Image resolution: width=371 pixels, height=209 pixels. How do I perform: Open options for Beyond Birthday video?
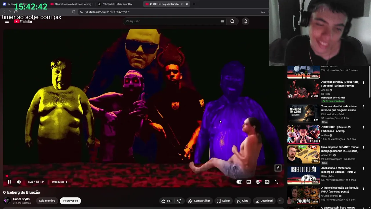363,82
